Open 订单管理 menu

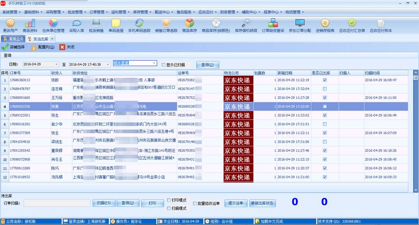pos(98,12)
